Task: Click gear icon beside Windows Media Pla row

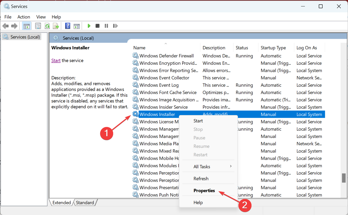Action: point(135,144)
